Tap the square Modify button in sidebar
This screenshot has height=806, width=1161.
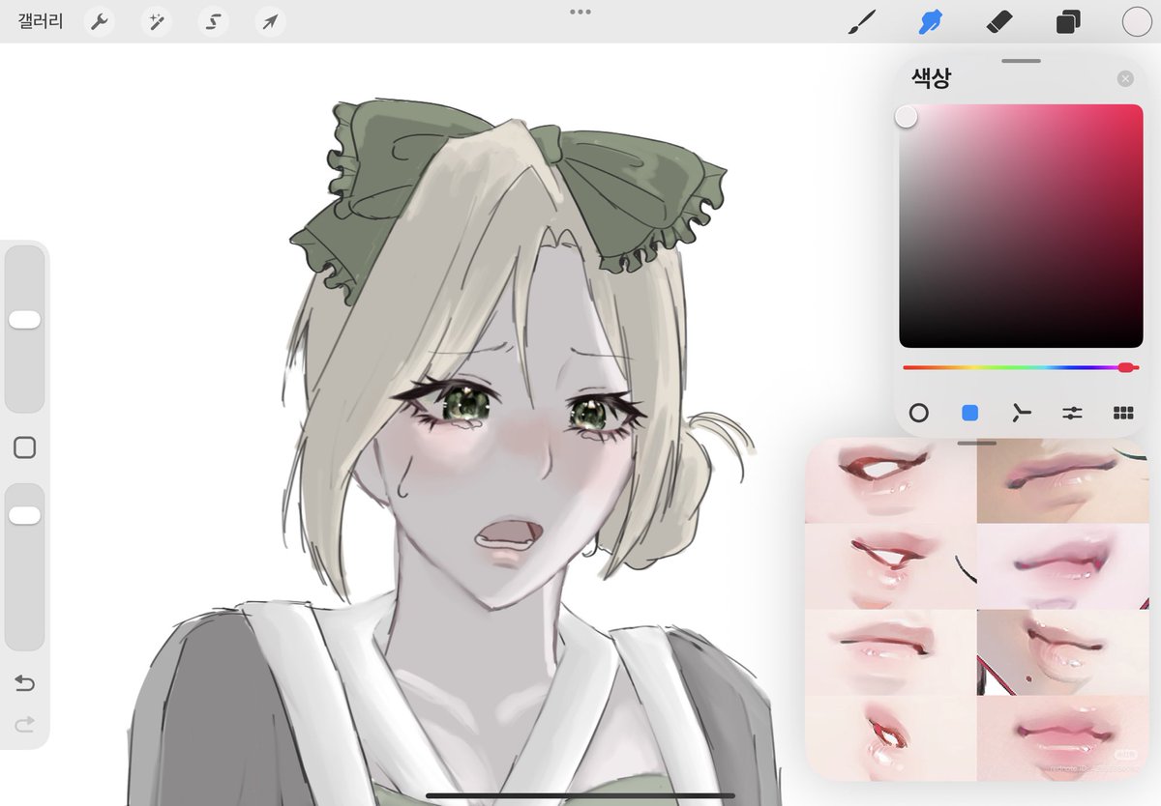pyautogui.click(x=25, y=447)
